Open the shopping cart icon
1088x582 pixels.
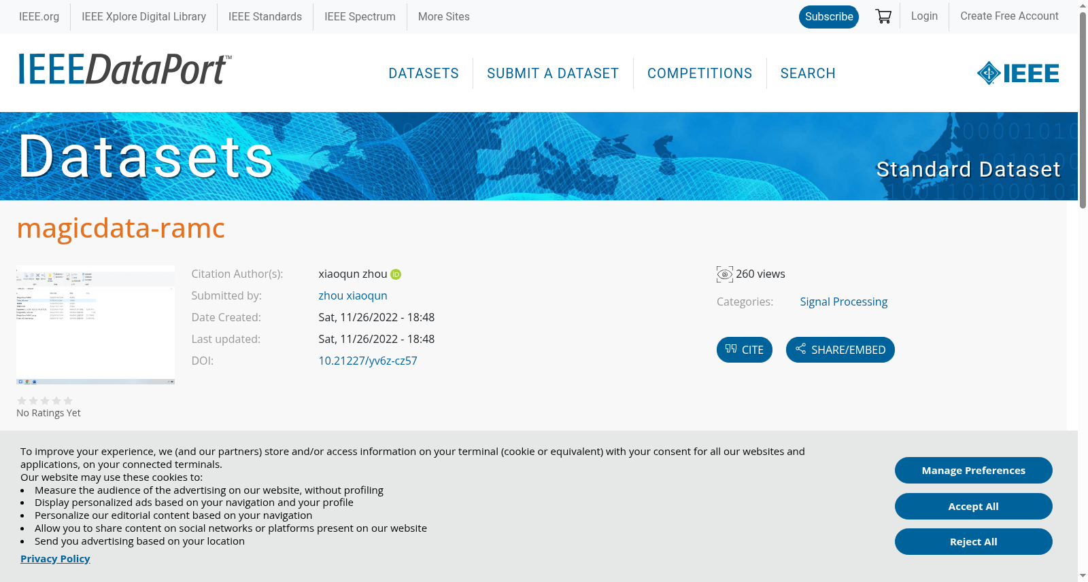coord(883,16)
